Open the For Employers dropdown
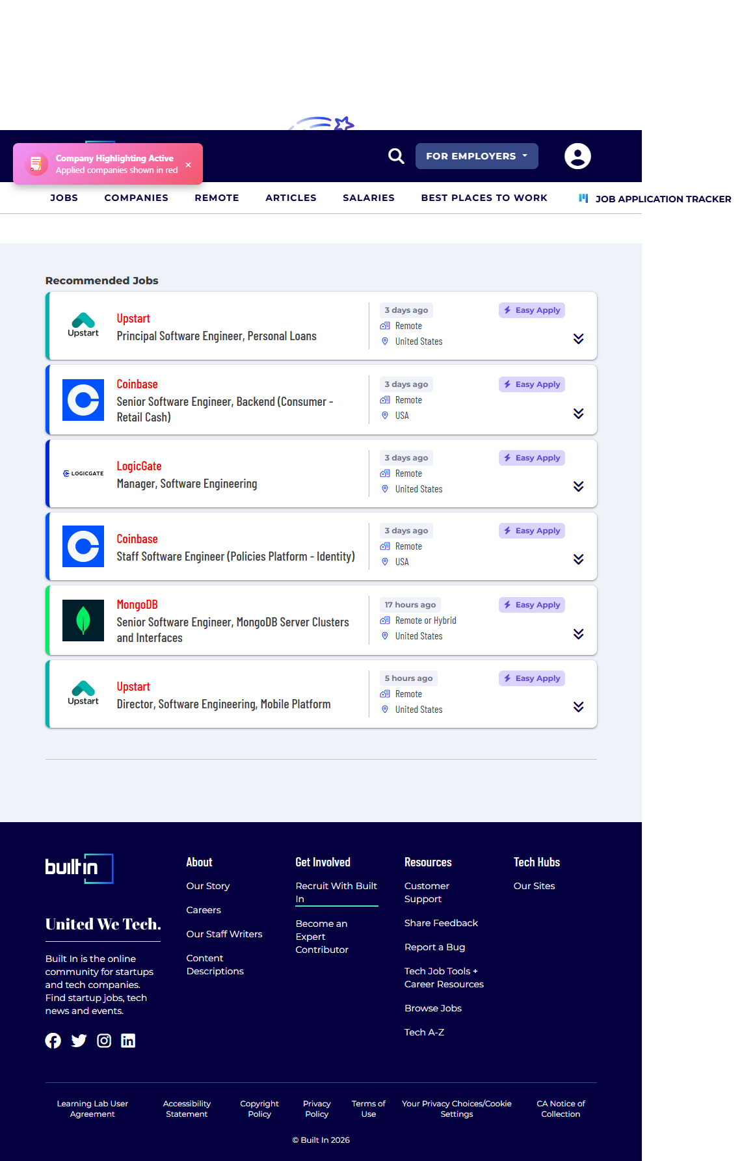 pos(477,156)
